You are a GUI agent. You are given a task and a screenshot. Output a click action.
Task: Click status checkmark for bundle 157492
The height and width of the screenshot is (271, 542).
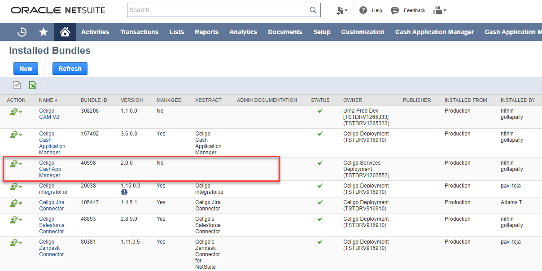(x=320, y=134)
